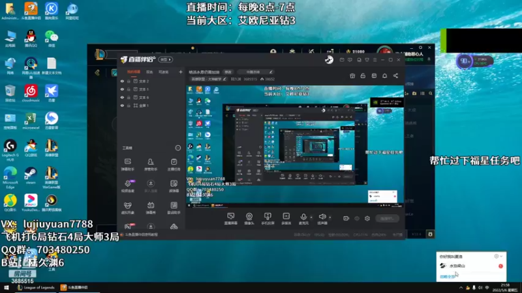Viewport: 522px width, 293px height.
Task: Open the gift box icon in stream header
Action: point(352,76)
